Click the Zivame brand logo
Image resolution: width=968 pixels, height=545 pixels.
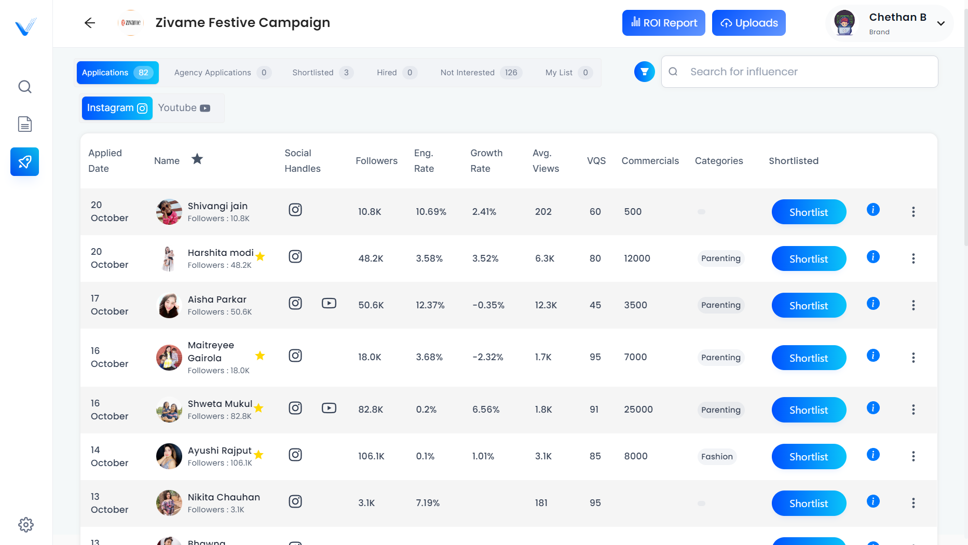point(131,23)
